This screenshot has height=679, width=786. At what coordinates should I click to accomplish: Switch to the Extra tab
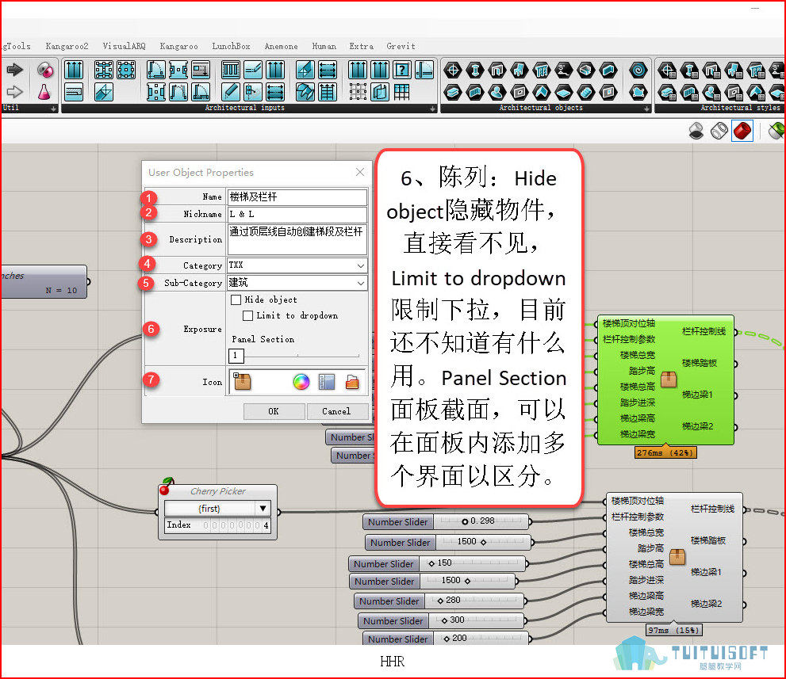(x=361, y=46)
